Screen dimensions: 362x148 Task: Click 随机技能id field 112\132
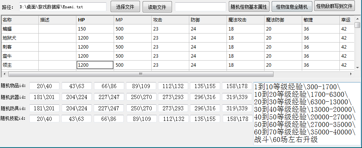pyautogui.click(x=173, y=119)
